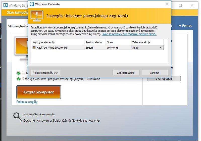Click Skanuj teraz button in main window

(164, 79)
